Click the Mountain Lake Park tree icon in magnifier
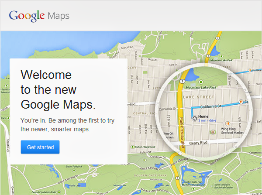 pyautogui.click(x=201, y=82)
